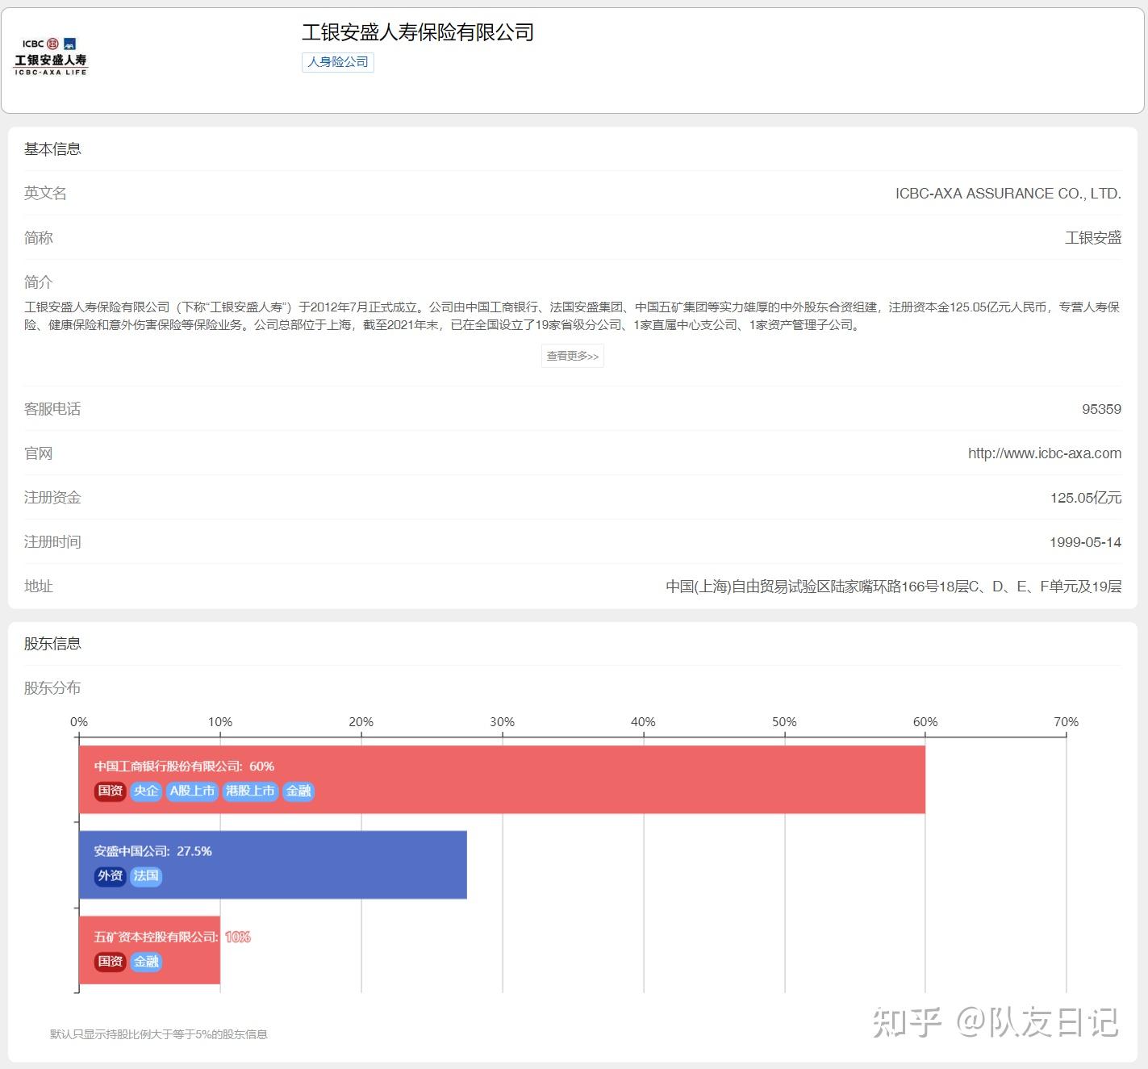
Task: Select the 港股上市 tag
Action: point(250,791)
